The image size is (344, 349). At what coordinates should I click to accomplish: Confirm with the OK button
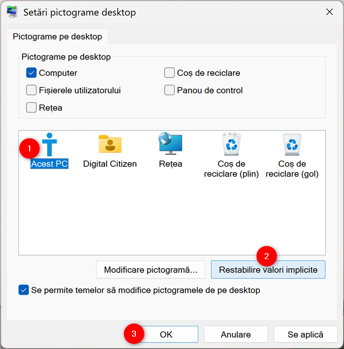coord(166,334)
